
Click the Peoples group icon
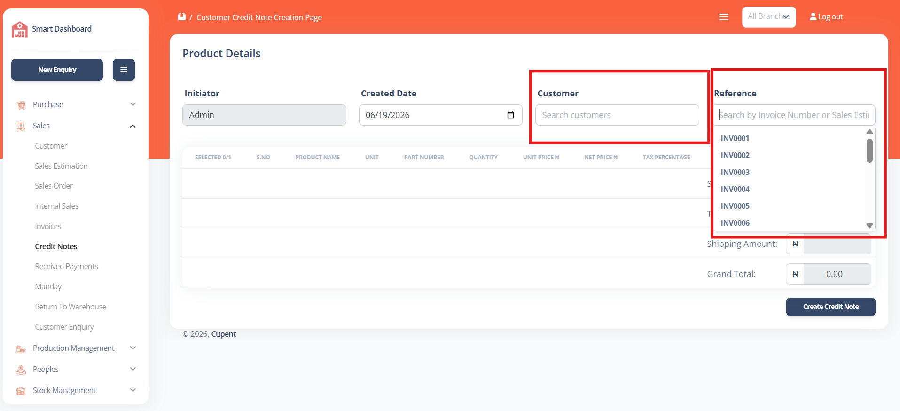[x=21, y=370]
